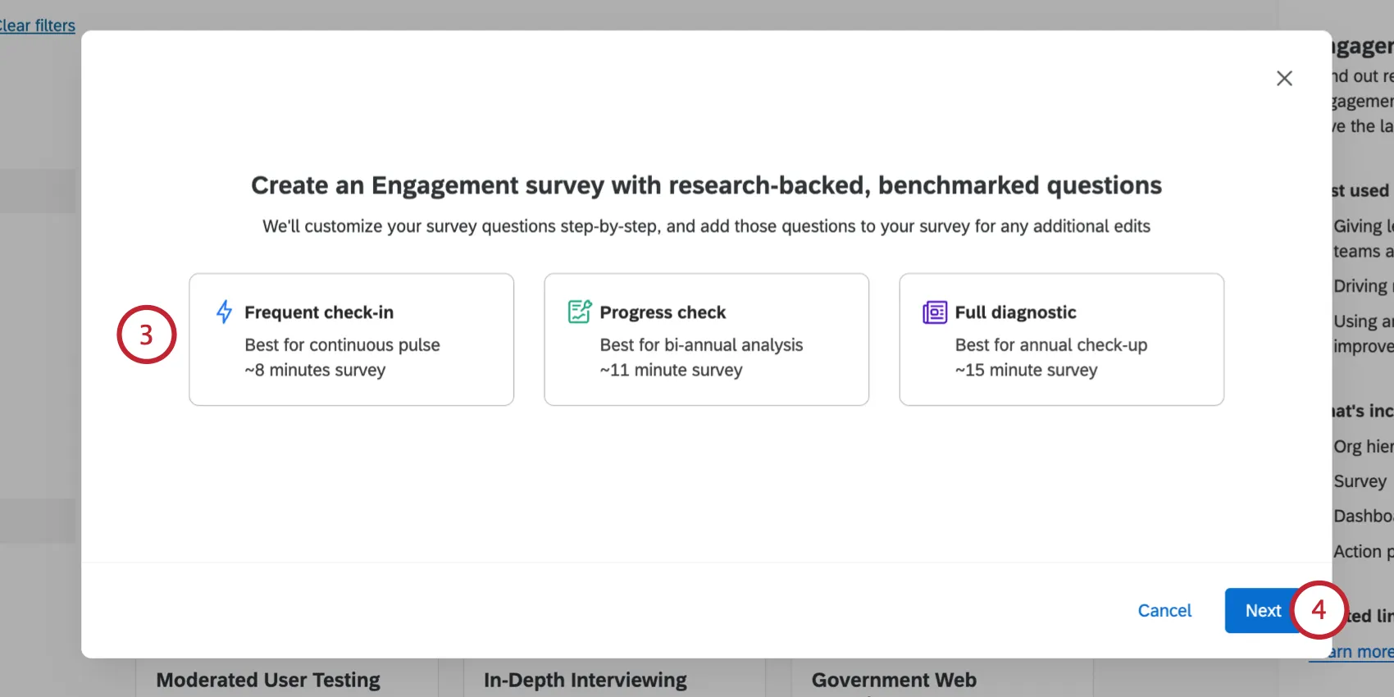The width and height of the screenshot is (1394, 697).
Task: Select the Full diagnostic survey option
Action: [1061, 339]
